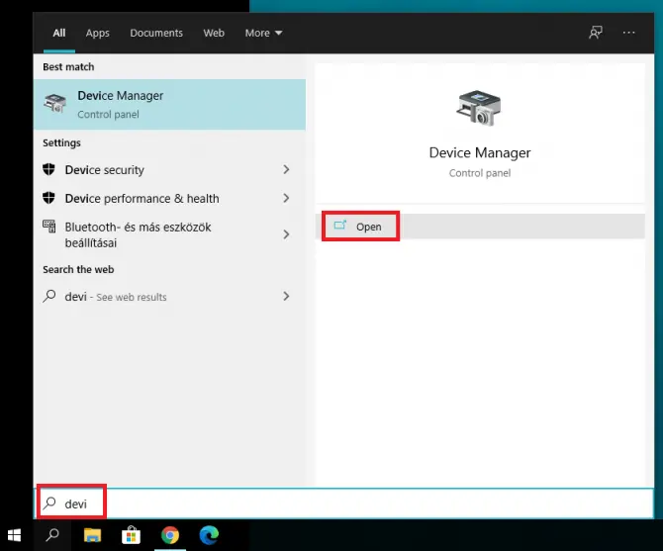663x551 pixels.
Task: Click the magnifier icon in the search box
Action: (49, 503)
